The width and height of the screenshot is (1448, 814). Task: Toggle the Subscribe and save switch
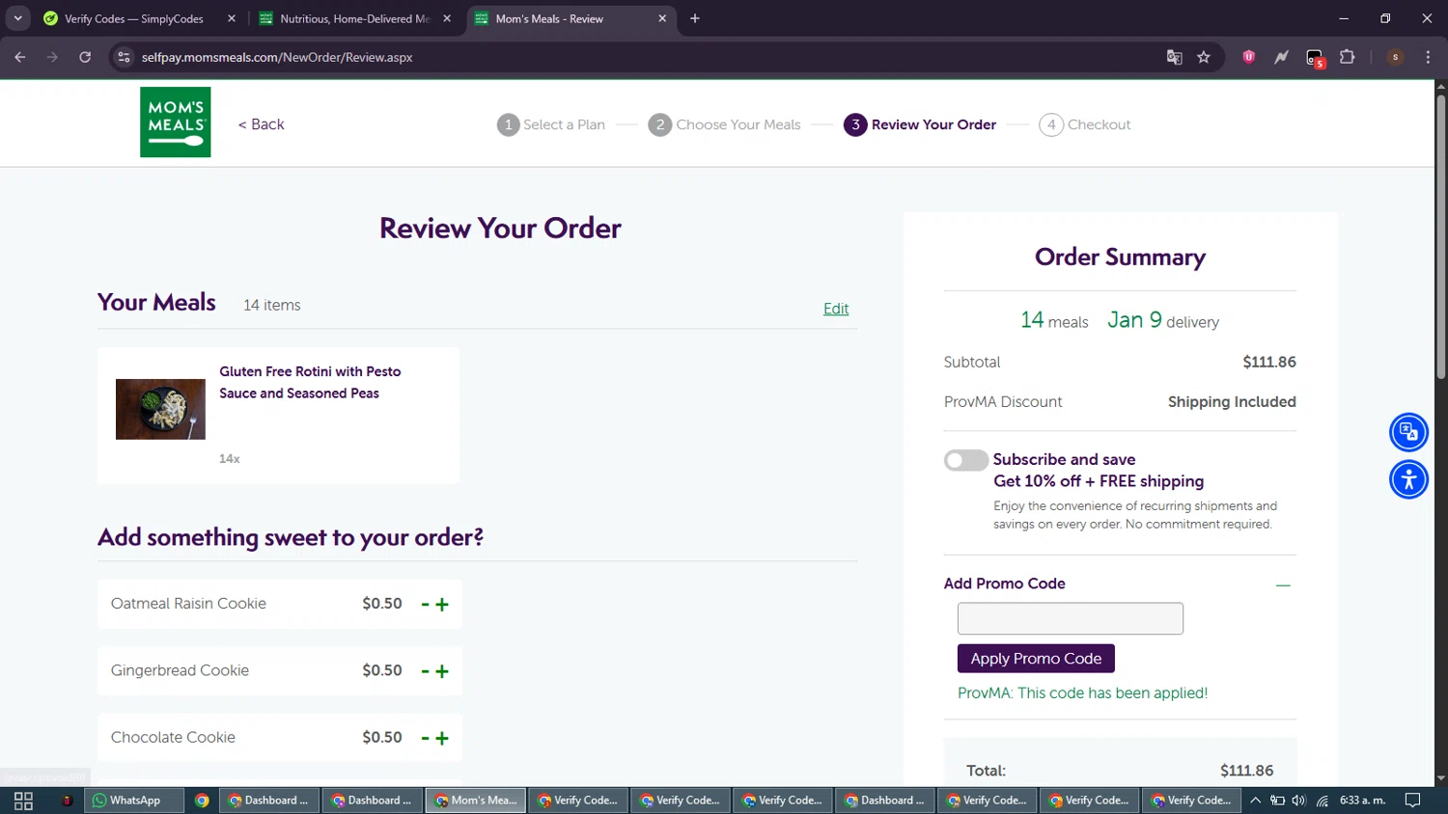coord(965,460)
